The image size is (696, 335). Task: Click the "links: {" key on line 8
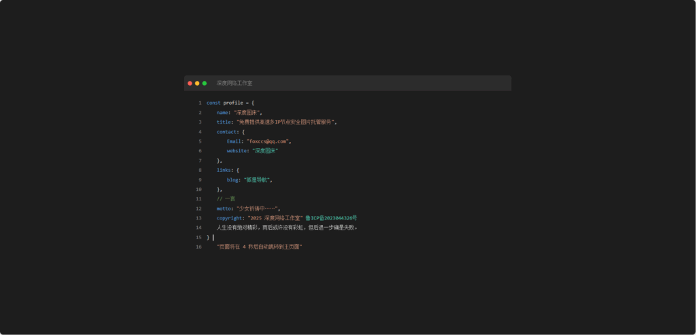(228, 170)
